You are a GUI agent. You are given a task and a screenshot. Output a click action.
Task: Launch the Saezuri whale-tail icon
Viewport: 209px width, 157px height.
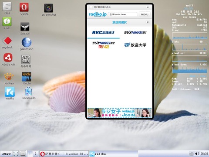25,27
